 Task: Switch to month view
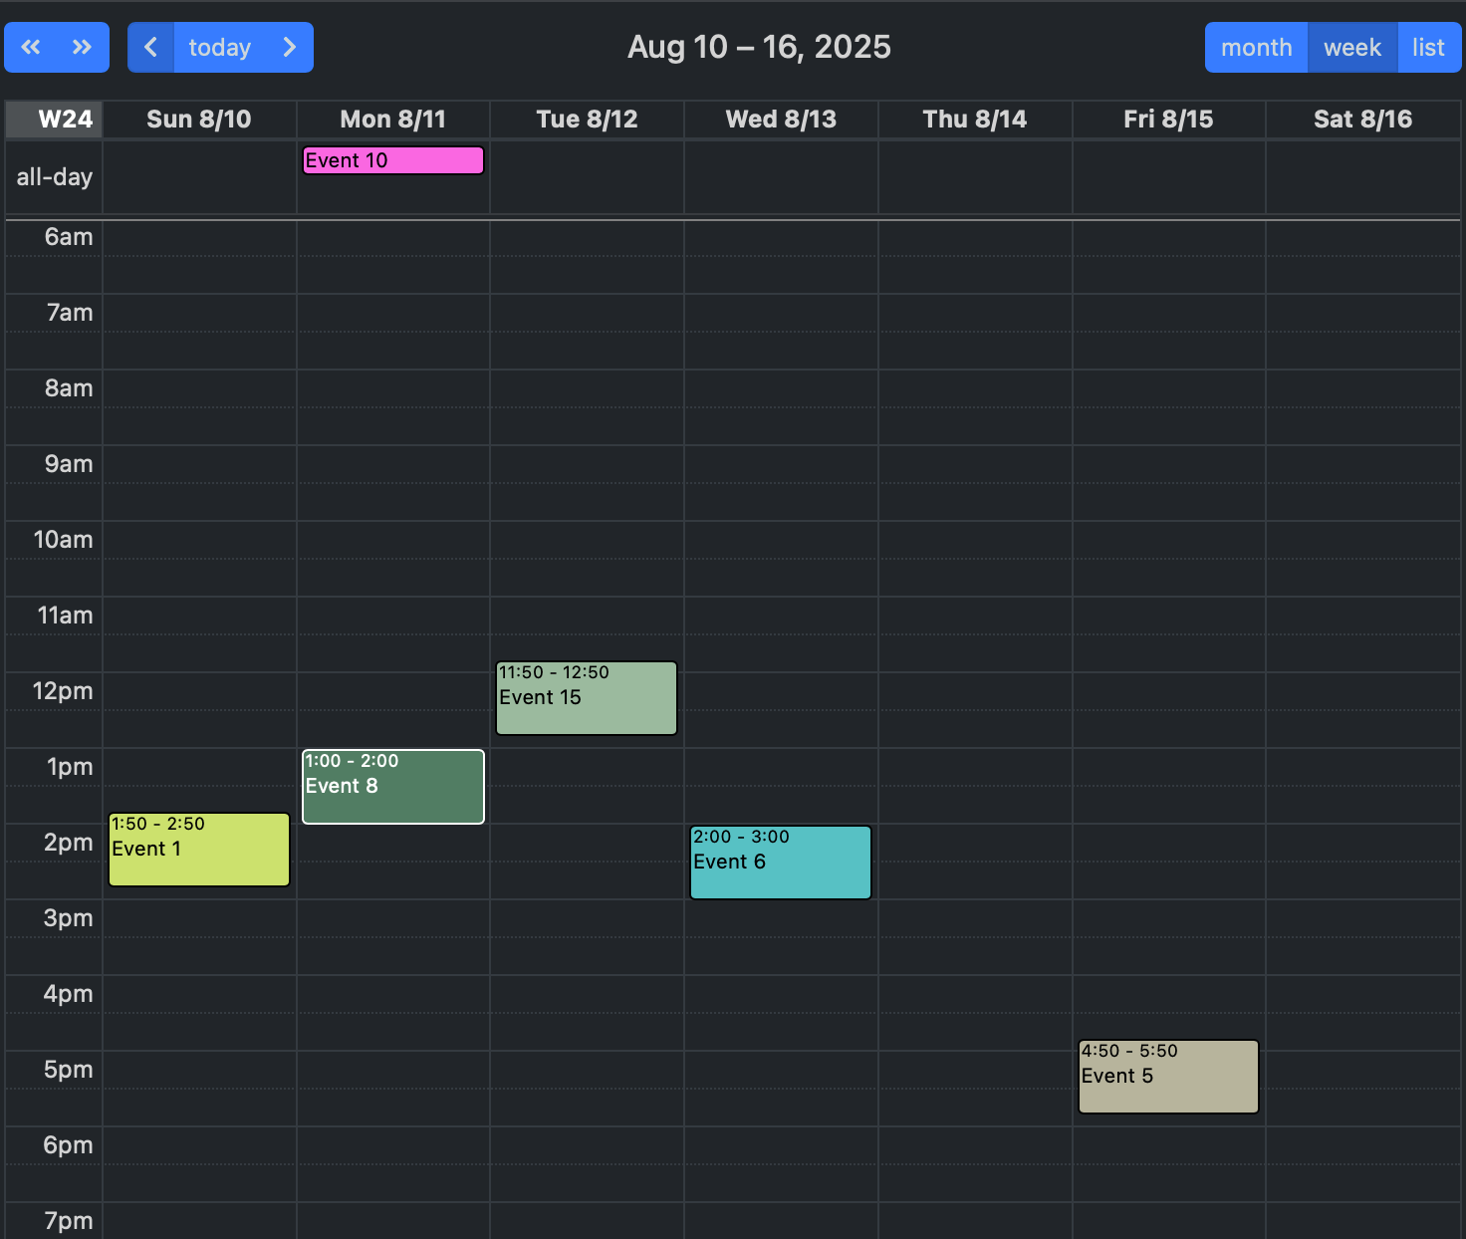coord(1256,47)
